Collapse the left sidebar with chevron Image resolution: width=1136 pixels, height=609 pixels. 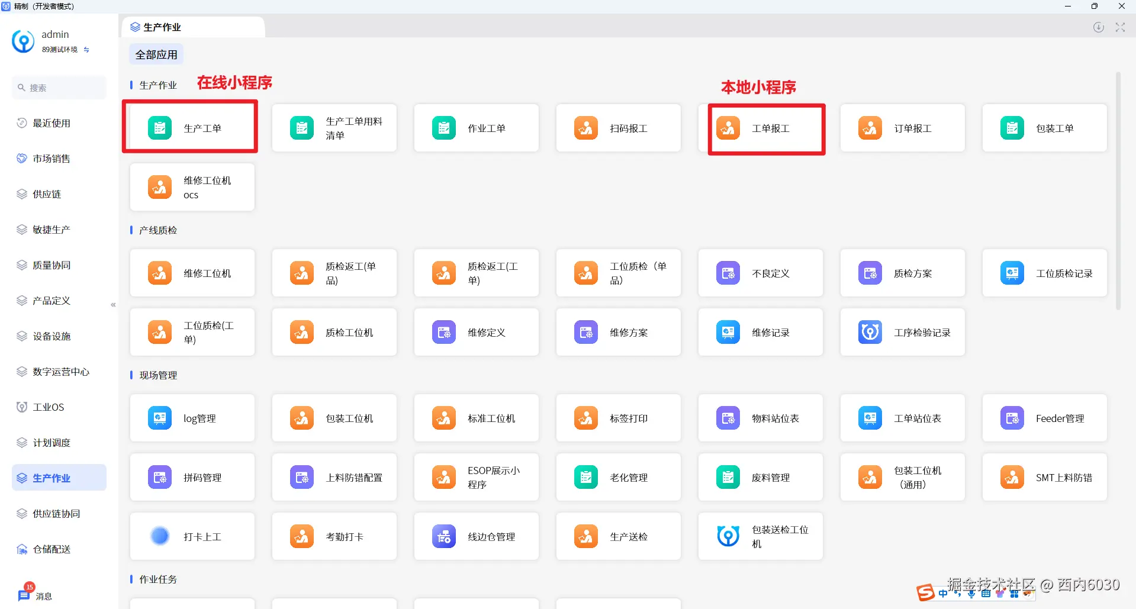[x=113, y=305]
